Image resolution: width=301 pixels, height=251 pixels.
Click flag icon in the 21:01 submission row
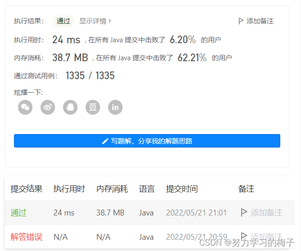[x=244, y=212]
